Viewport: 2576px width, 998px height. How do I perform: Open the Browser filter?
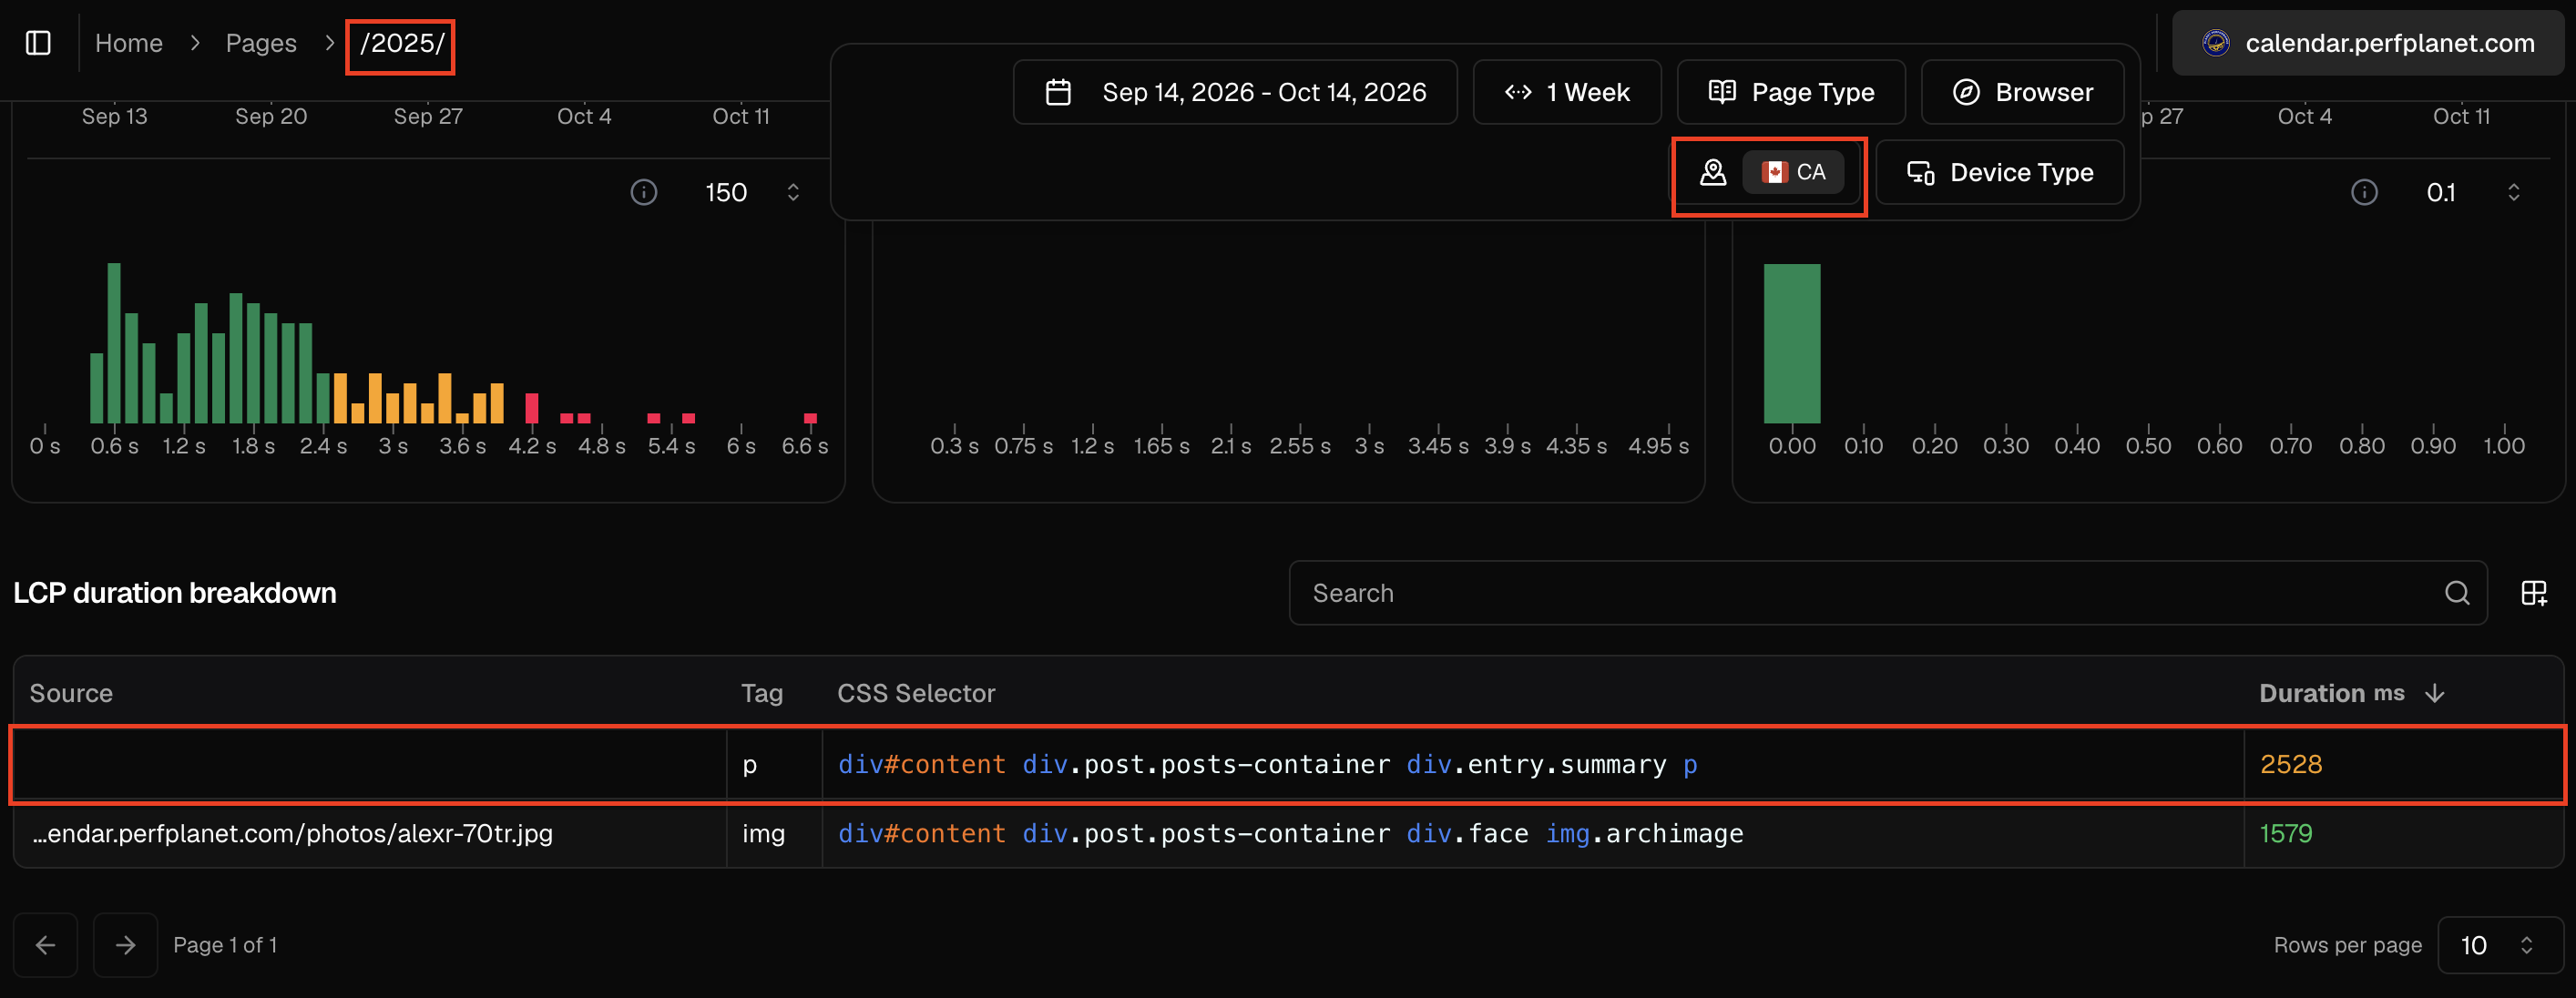tap(2022, 92)
